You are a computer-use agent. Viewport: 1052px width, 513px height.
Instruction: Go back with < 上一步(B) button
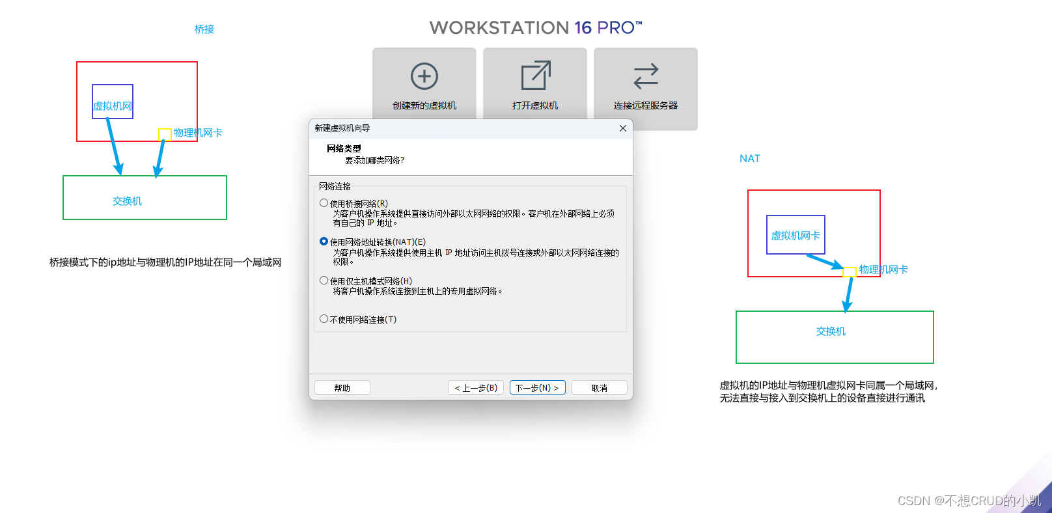476,387
